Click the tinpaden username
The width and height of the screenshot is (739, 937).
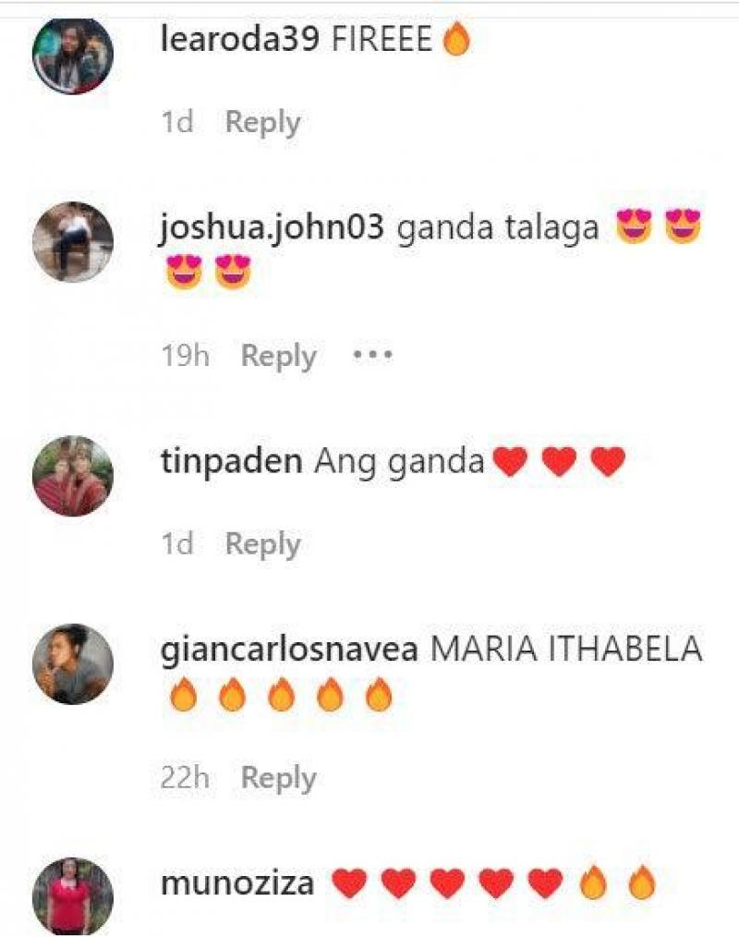point(231,462)
